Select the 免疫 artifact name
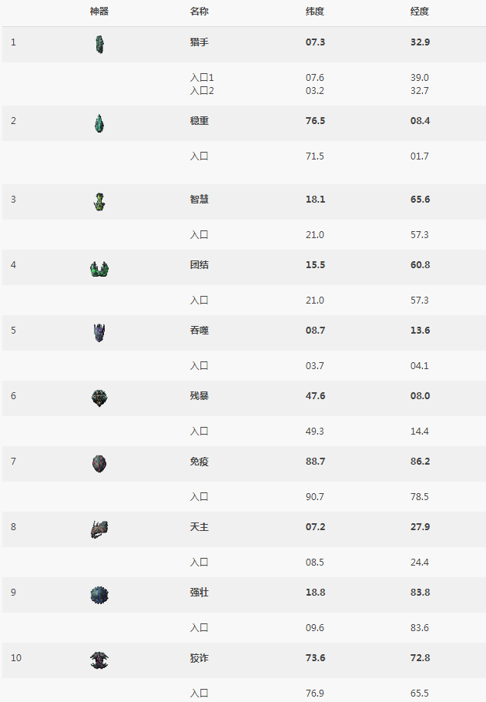The image size is (486, 702). click(x=199, y=462)
